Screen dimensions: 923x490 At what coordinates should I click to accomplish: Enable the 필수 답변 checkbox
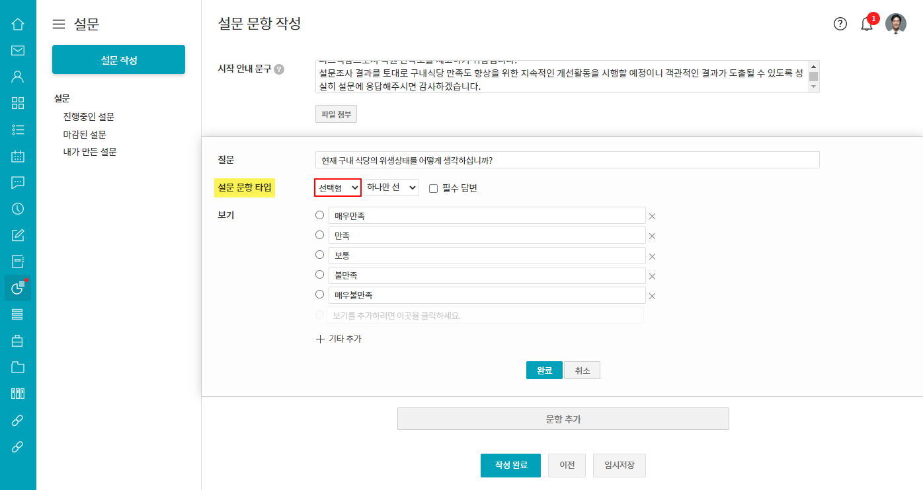434,188
